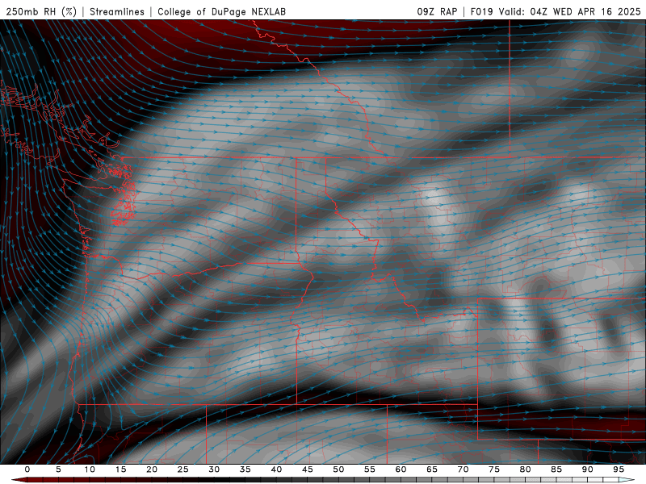
Task: Click the 5 value on the color scale
Action: point(58,469)
